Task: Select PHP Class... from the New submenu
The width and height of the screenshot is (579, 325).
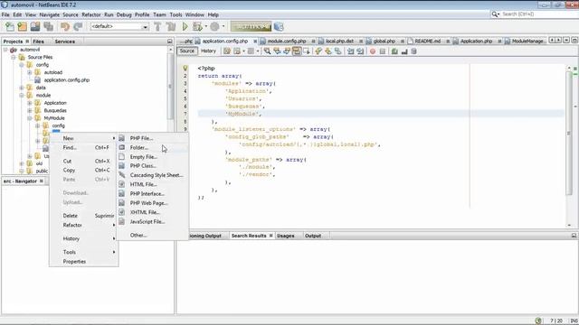Action: coord(153,166)
